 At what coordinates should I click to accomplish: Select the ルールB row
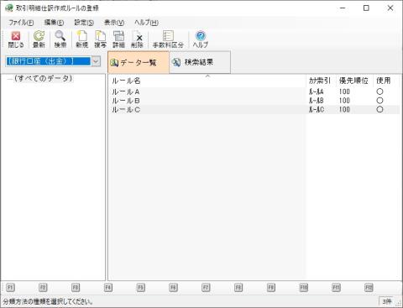click(254, 101)
